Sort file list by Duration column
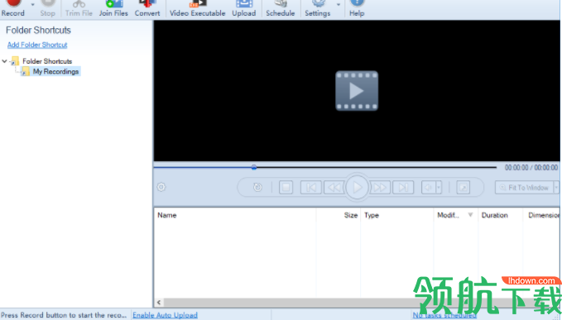The image size is (562, 320). point(500,215)
